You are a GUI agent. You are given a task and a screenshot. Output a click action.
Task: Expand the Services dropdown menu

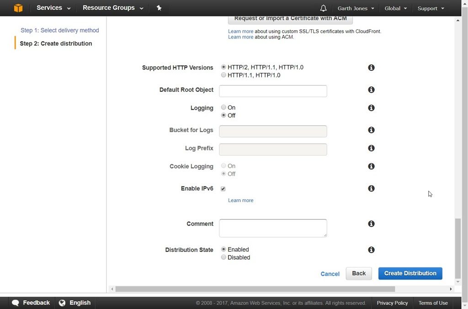[x=53, y=8]
